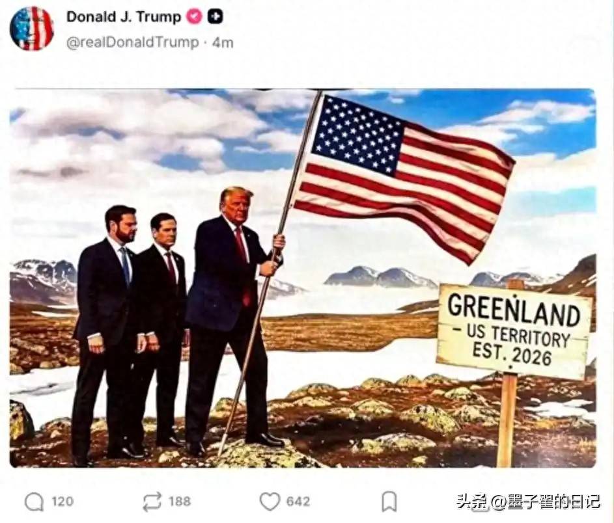This screenshot has height=523, width=614.
Task: Click the Donald J. Trump display name
Action: 124,17
